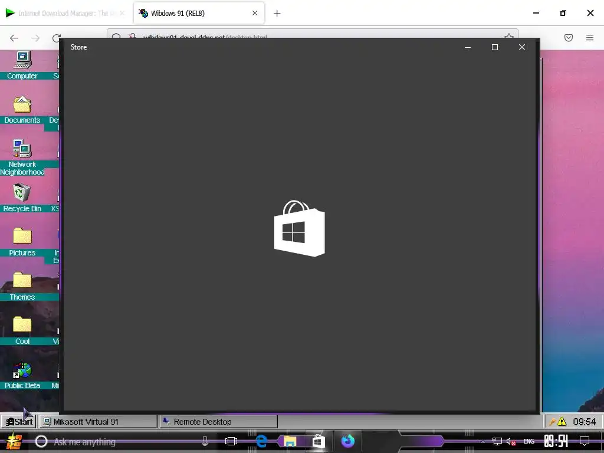Click the ENG language indicator

pyautogui.click(x=529, y=441)
